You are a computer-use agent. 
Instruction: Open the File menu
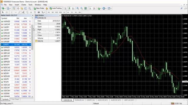pos(5,5)
